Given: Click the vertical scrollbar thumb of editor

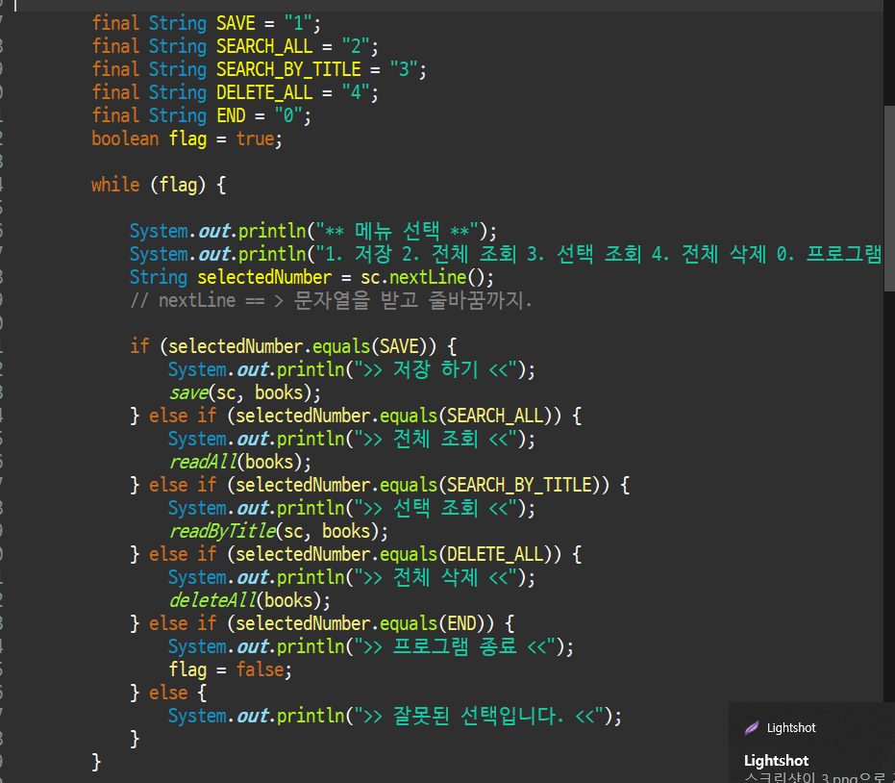Looking at the screenshot, I should coord(889,198).
